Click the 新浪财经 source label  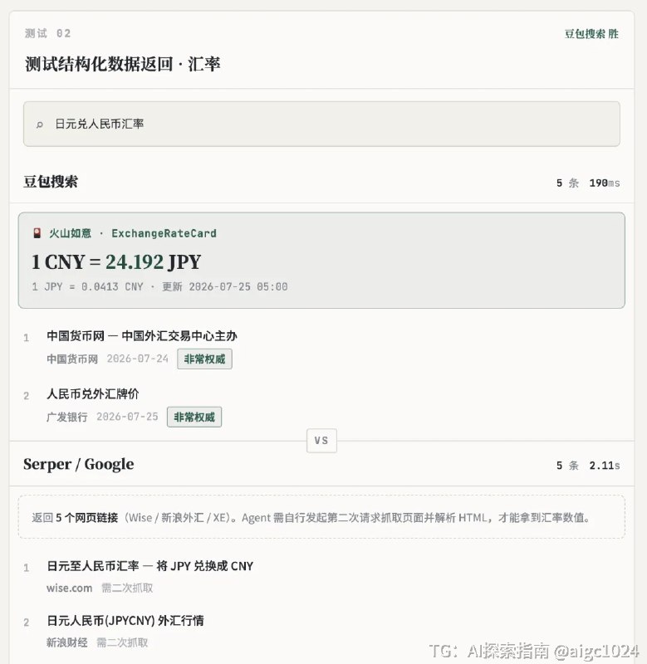67,642
